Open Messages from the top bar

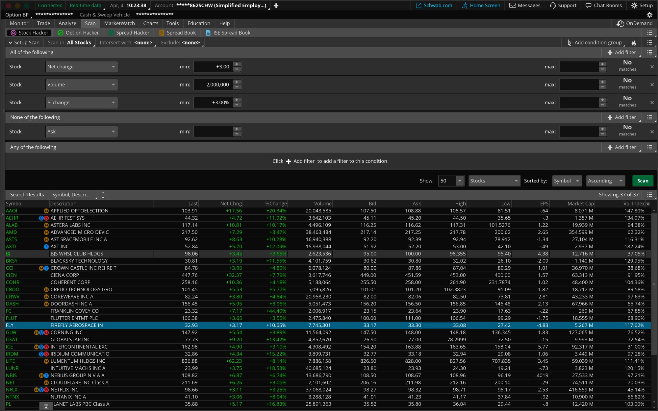(524, 5)
